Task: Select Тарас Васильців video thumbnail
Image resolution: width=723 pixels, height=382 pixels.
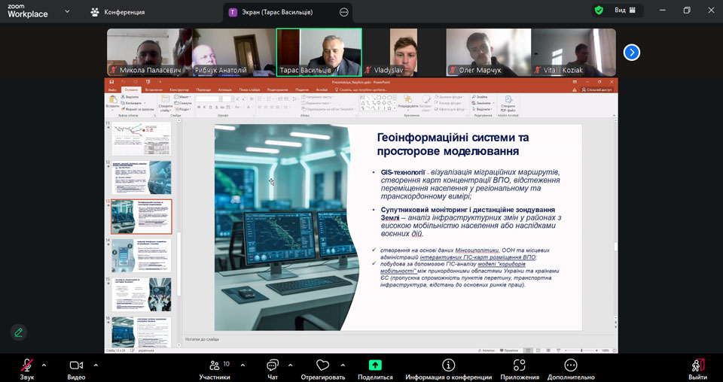Action: (319, 52)
